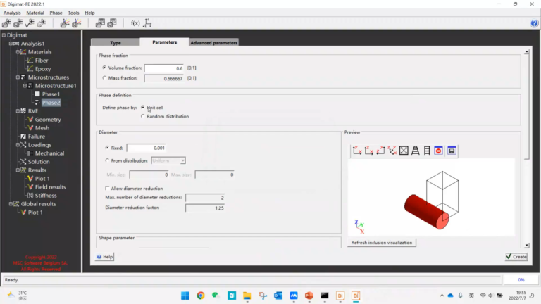Open Chrome from the taskbar

[201, 296]
